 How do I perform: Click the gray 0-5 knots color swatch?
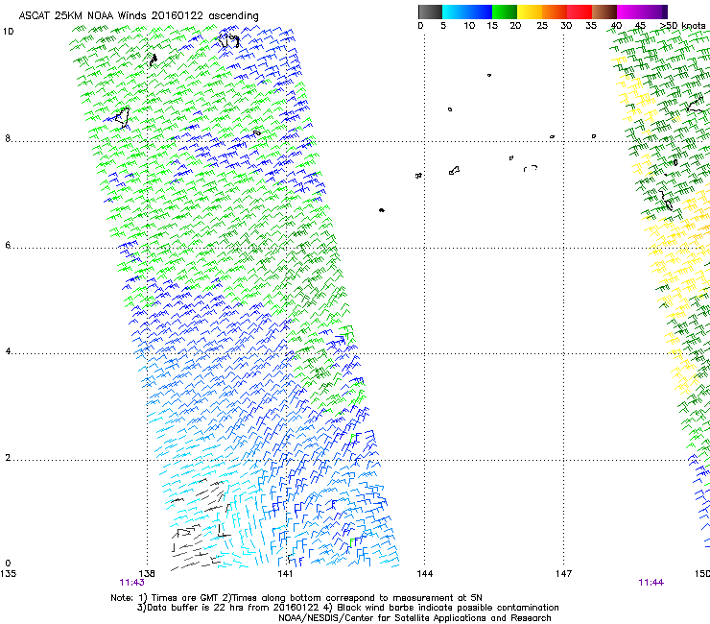point(430,12)
